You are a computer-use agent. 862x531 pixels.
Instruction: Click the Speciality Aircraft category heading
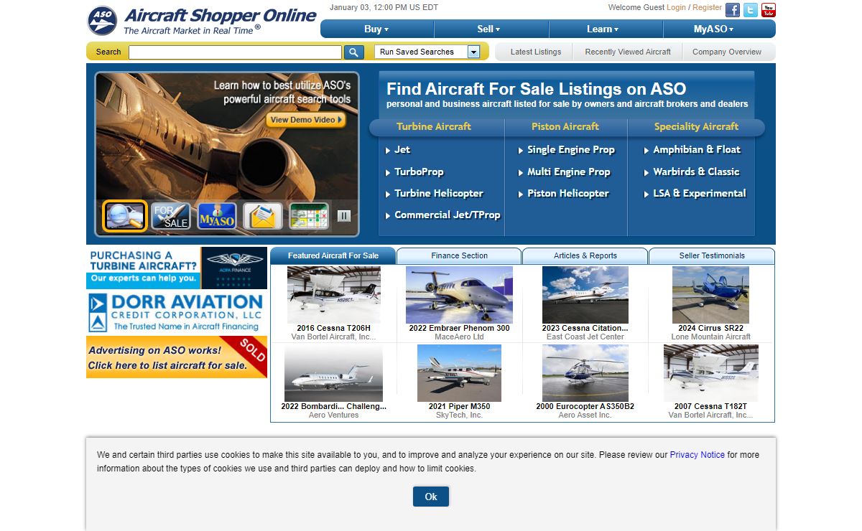(696, 126)
